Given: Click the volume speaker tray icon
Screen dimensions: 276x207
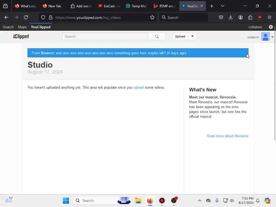Looking at the screenshot, I should [x=232, y=201].
